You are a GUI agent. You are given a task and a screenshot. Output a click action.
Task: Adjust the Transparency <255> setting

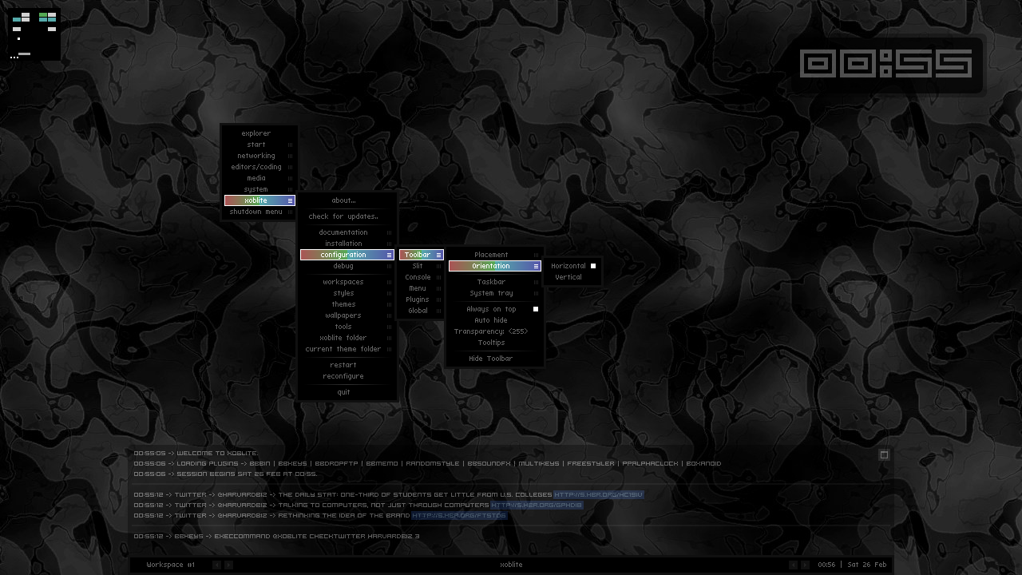pos(494,331)
